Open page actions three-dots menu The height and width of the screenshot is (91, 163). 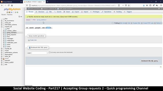(123, 5)
